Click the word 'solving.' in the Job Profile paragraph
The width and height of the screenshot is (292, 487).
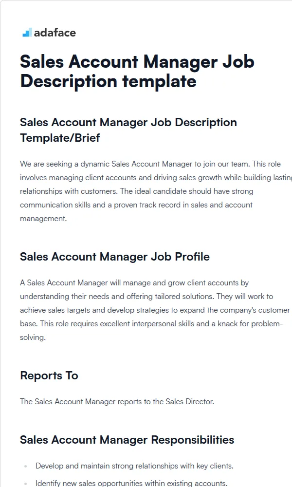click(x=33, y=337)
